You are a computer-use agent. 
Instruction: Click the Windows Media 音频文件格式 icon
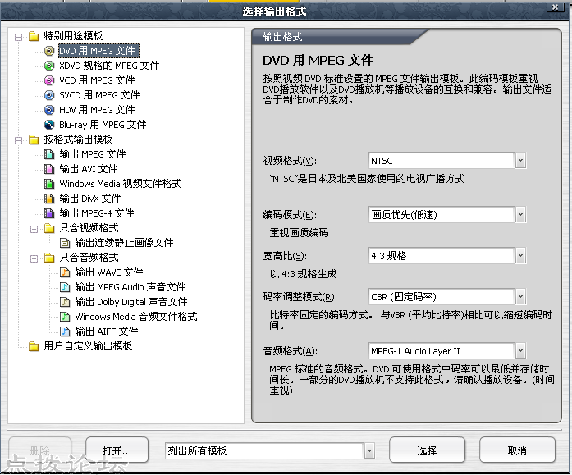point(65,317)
